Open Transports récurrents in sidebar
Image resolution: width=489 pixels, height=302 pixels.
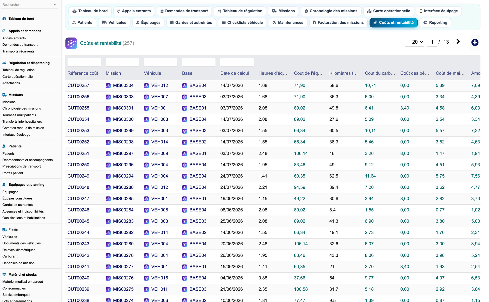[18, 51]
